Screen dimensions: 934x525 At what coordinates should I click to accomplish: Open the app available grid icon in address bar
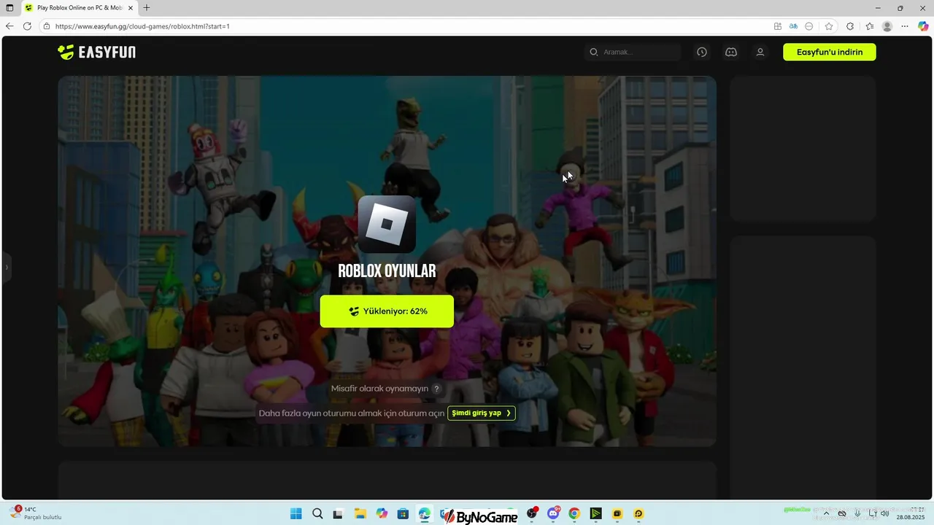click(778, 26)
